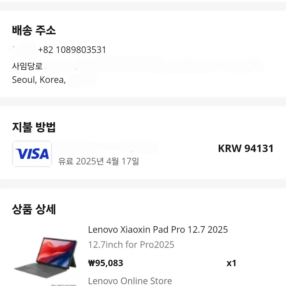Select the 배송 주소 section header
The image size is (286, 286).
click(x=34, y=30)
